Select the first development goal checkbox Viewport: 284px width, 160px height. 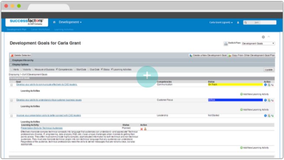pyautogui.click(x=12, y=85)
